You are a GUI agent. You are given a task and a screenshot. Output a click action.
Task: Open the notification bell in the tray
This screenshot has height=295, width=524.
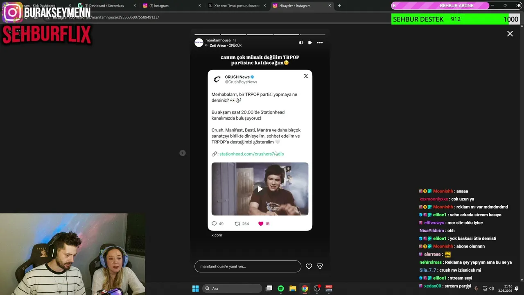(517, 288)
